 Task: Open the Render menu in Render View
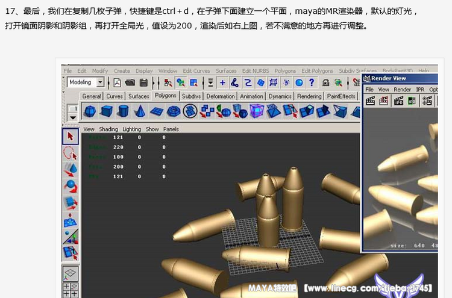point(402,90)
